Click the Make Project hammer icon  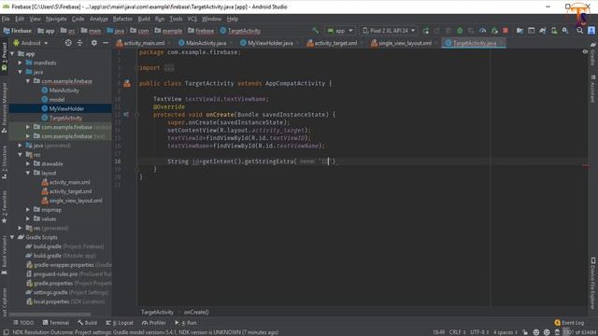pos(315,31)
